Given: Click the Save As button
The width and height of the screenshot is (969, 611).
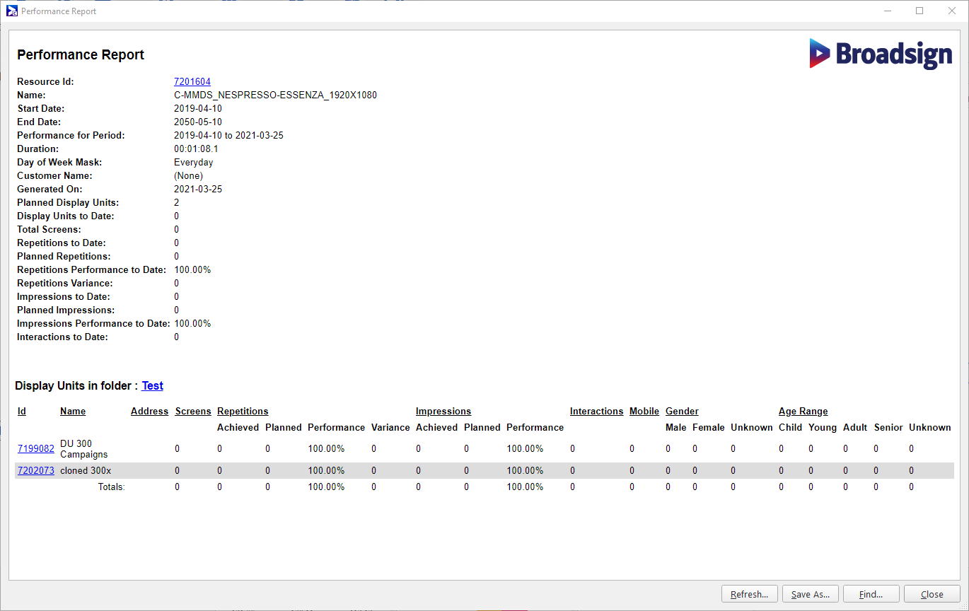Looking at the screenshot, I should pyautogui.click(x=810, y=594).
